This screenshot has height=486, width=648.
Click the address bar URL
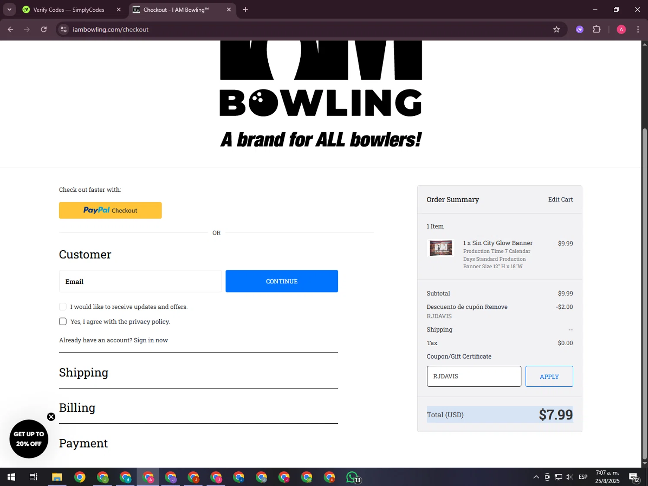point(111,29)
